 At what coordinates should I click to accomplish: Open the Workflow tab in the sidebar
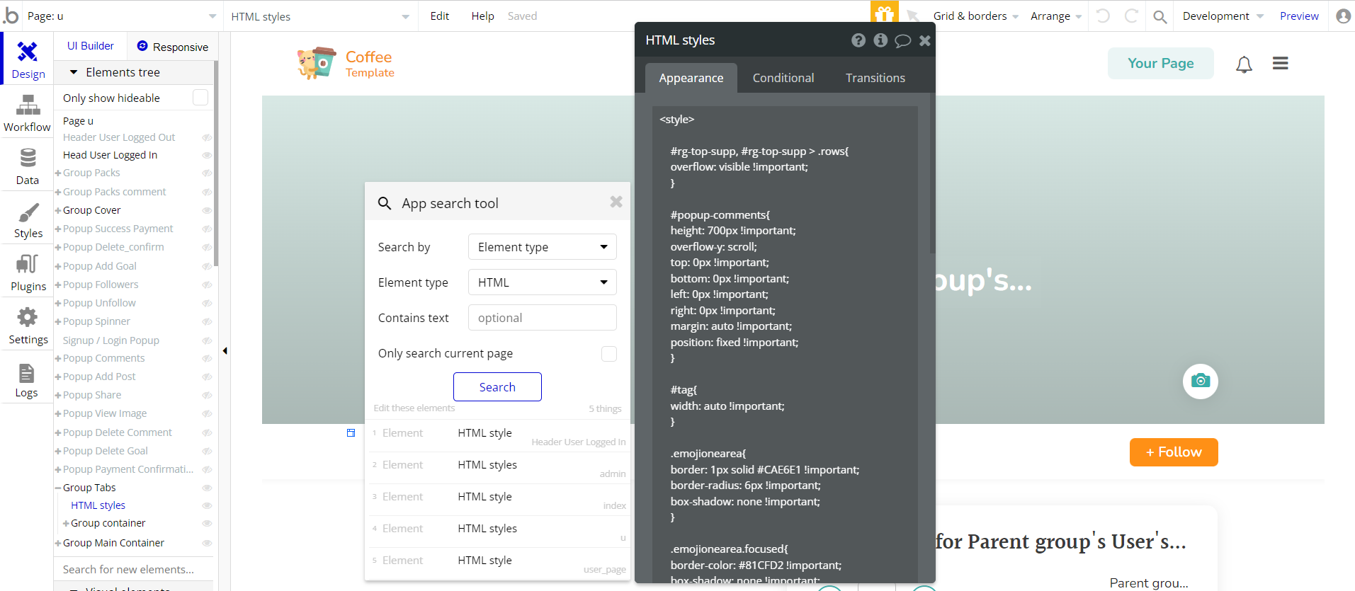click(x=27, y=113)
